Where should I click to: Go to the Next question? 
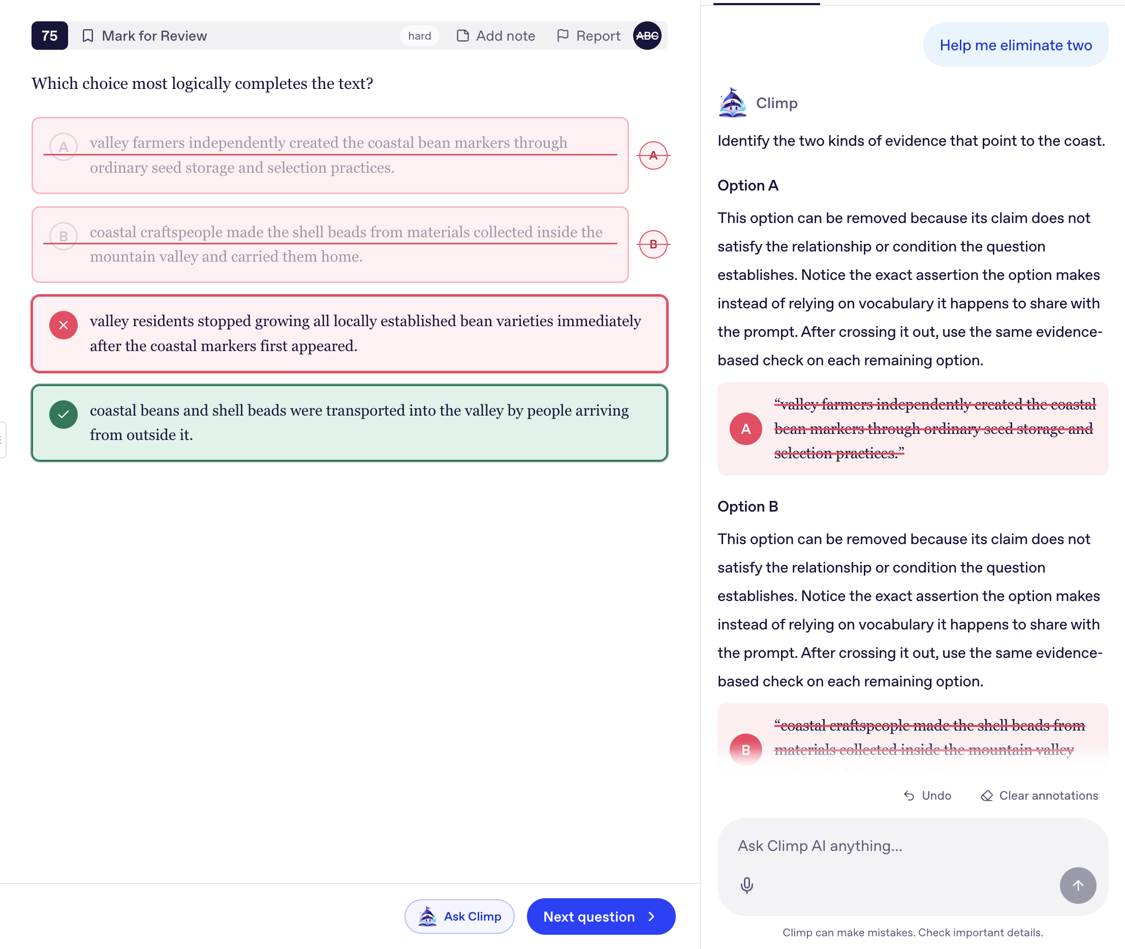click(x=601, y=916)
